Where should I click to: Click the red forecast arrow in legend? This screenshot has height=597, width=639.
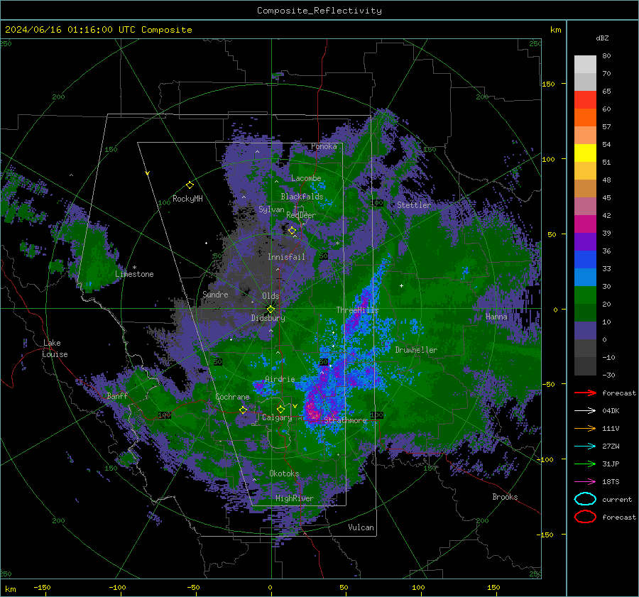[x=585, y=393]
